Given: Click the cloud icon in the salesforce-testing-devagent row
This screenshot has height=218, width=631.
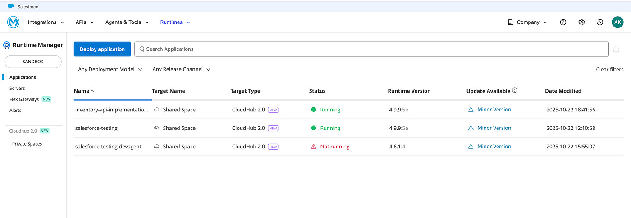Looking at the screenshot, I should [x=156, y=147].
